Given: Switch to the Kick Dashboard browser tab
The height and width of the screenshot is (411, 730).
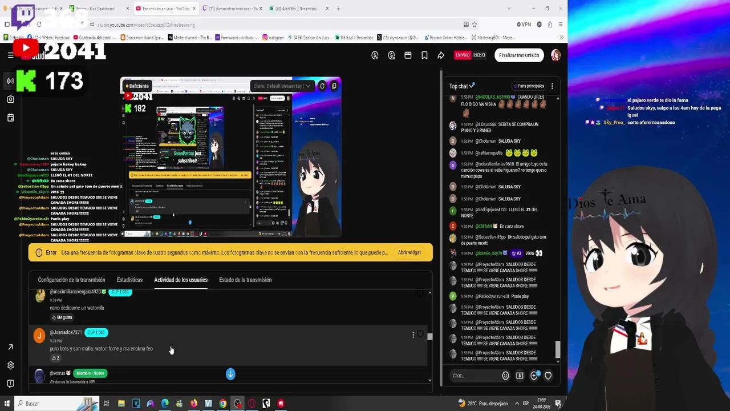Looking at the screenshot, I should (x=97, y=9).
